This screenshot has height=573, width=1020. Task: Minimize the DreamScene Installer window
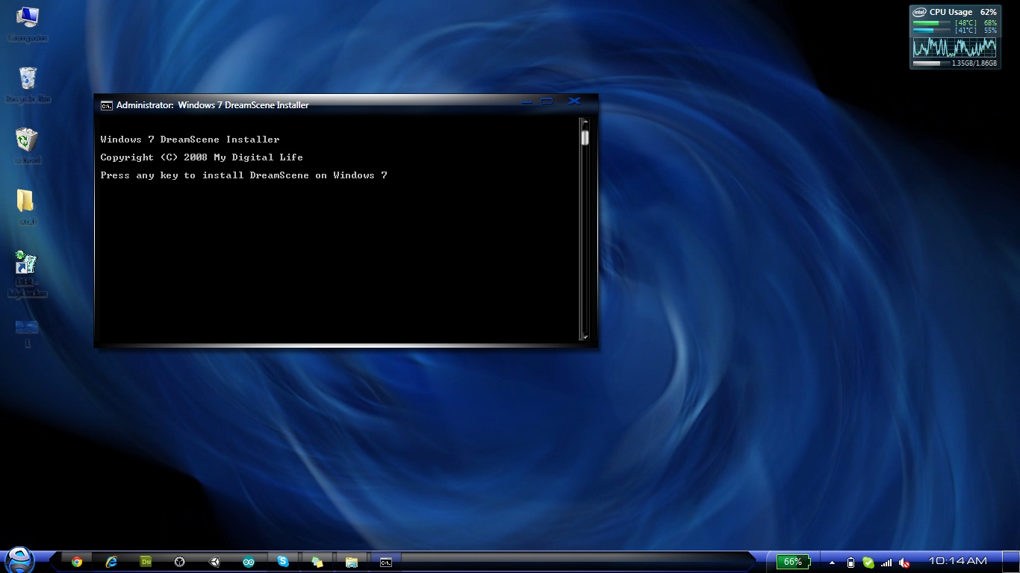[x=527, y=101]
